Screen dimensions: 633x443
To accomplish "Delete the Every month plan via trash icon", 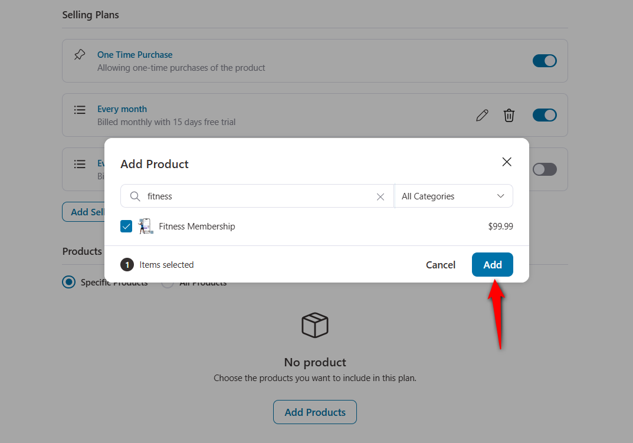I will 509,115.
